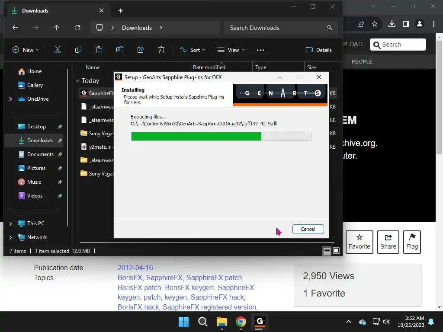The image size is (443, 332).
Task: Open Documents in quick access
Action: click(x=36, y=154)
